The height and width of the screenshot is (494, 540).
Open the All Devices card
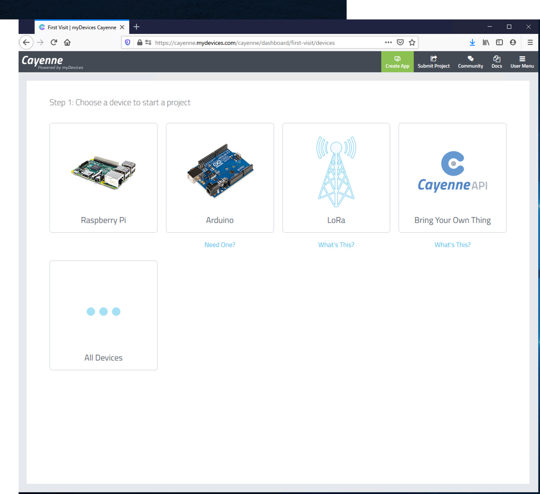103,315
